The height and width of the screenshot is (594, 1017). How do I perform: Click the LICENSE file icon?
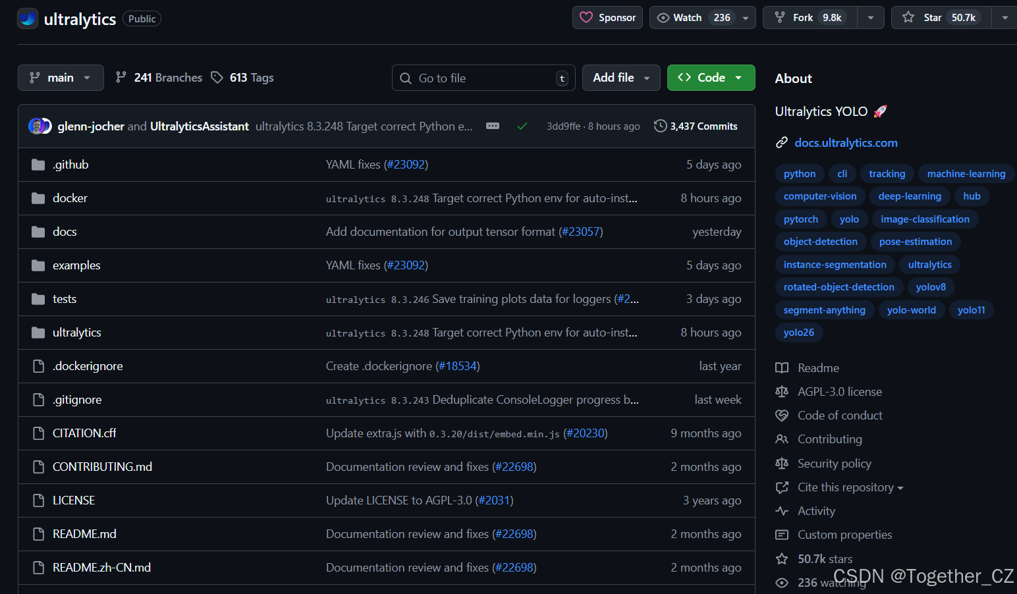coord(38,500)
